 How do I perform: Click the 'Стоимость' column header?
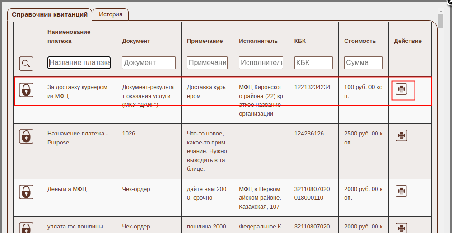tap(360, 41)
